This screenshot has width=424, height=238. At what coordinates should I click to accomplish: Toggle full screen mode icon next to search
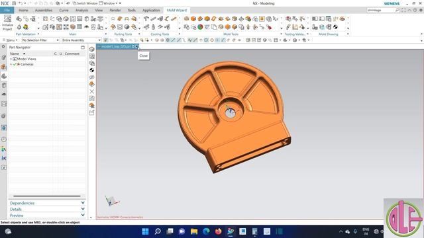point(403,10)
